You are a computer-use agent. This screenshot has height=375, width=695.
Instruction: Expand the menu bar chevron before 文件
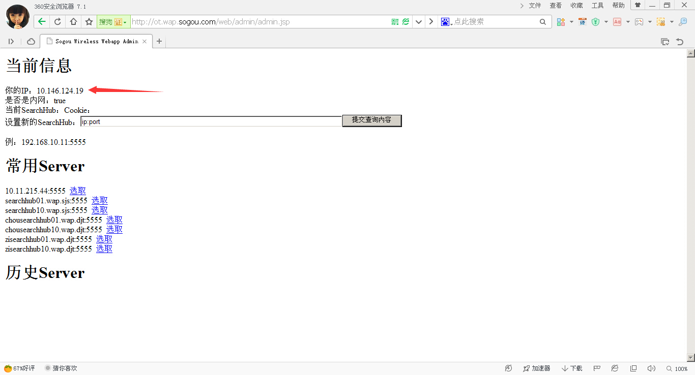pos(522,6)
